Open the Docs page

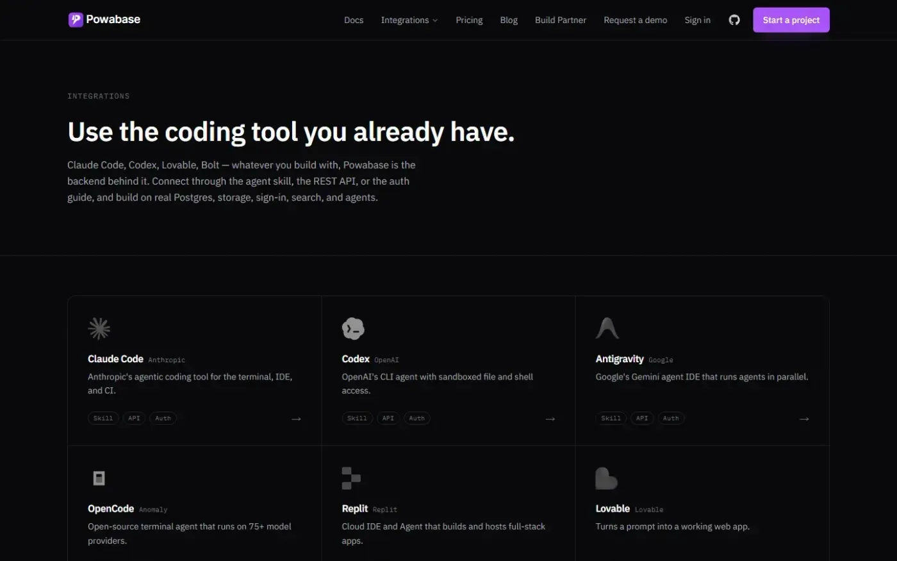click(354, 20)
